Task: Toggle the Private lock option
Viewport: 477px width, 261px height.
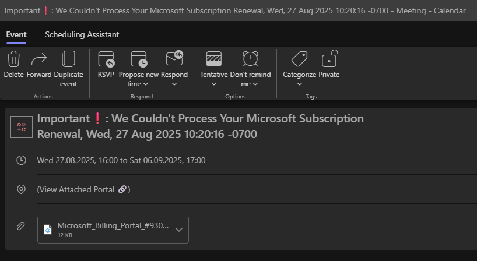Action: [329, 65]
